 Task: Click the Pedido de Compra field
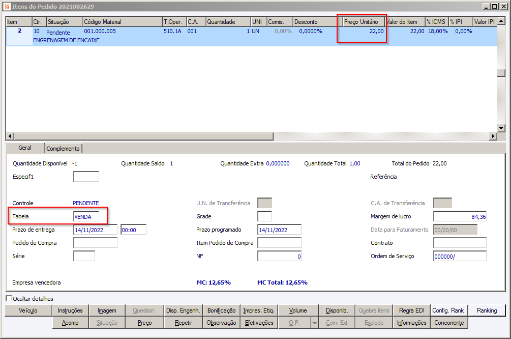pyautogui.click(x=95, y=243)
